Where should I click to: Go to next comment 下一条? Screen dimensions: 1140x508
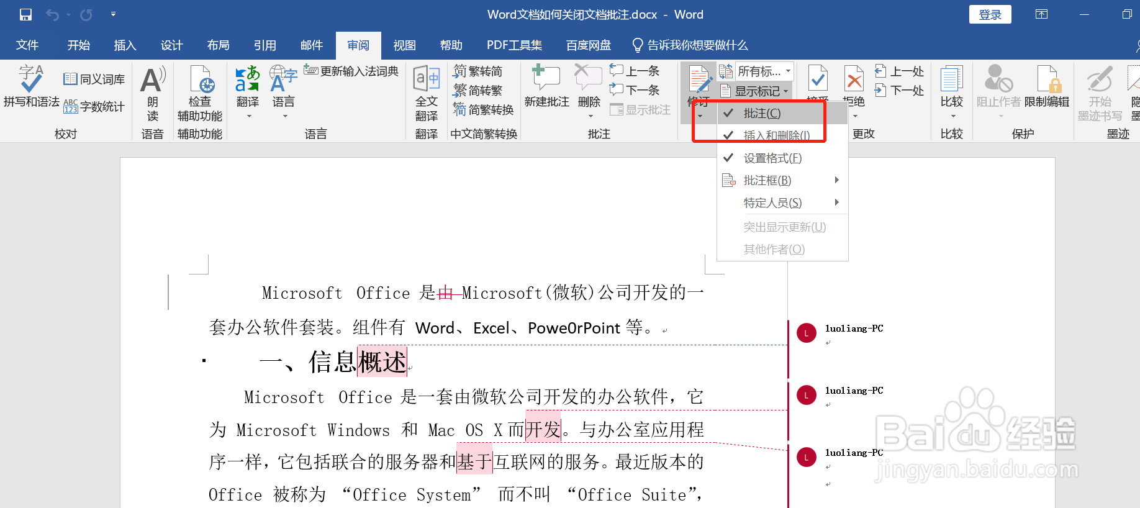tap(635, 90)
